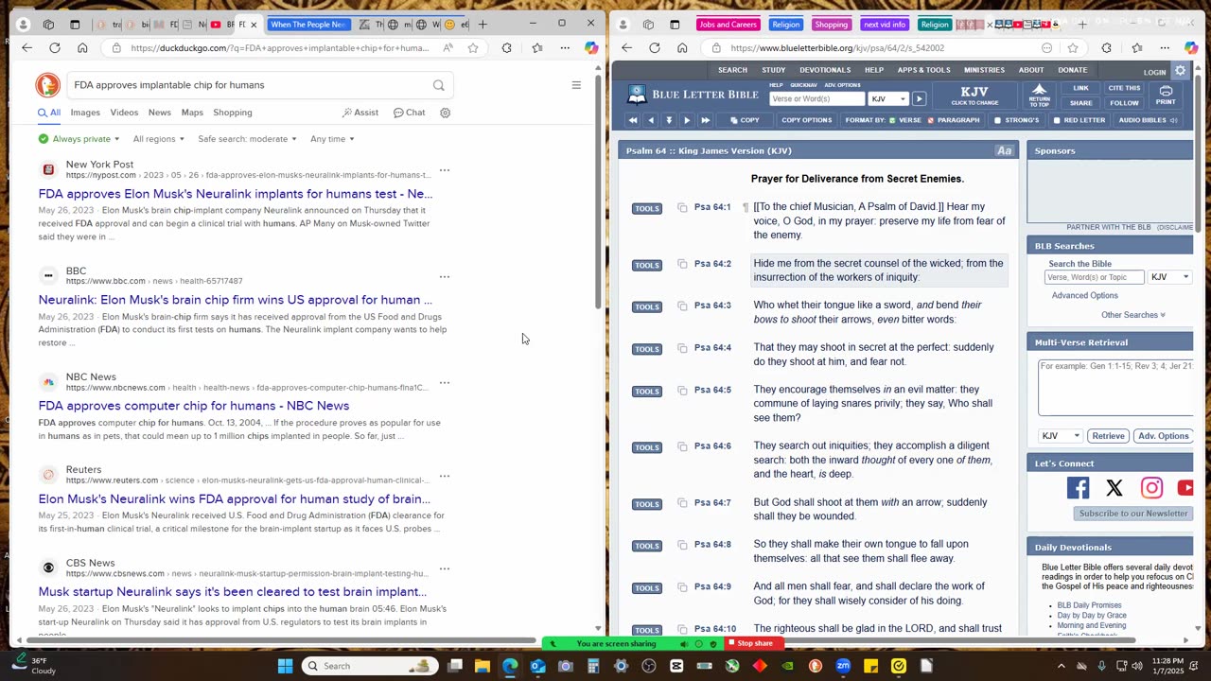Click the Return to Top icon
The height and width of the screenshot is (681, 1211).
pos(1039,95)
